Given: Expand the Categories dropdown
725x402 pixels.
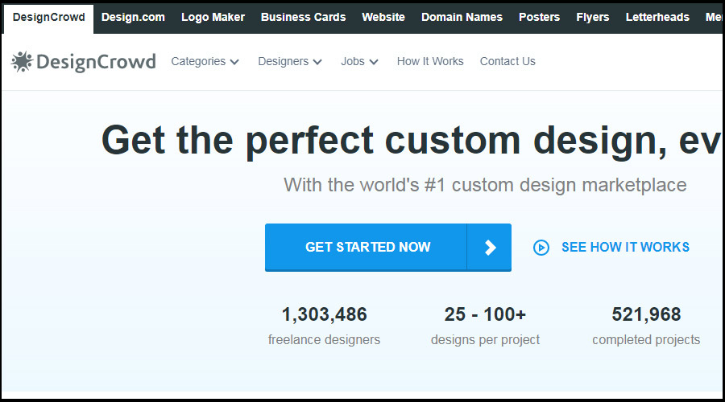Looking at the screenshot, I should pyautogui.click(x=205, y=61).
